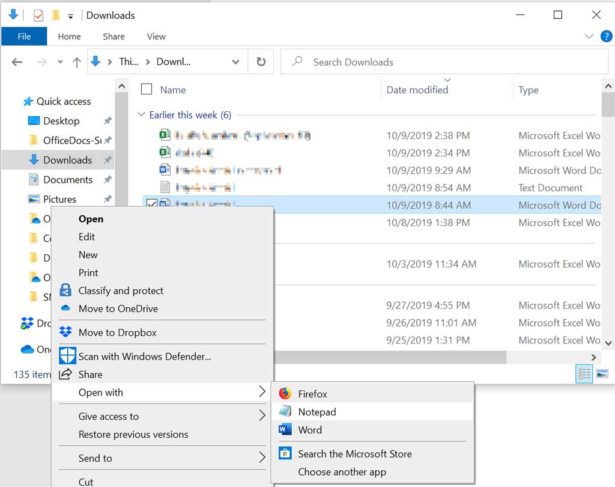Select Classify and protect entry
Viewport: 615px width, 487px height.
(x=162, y=290)
